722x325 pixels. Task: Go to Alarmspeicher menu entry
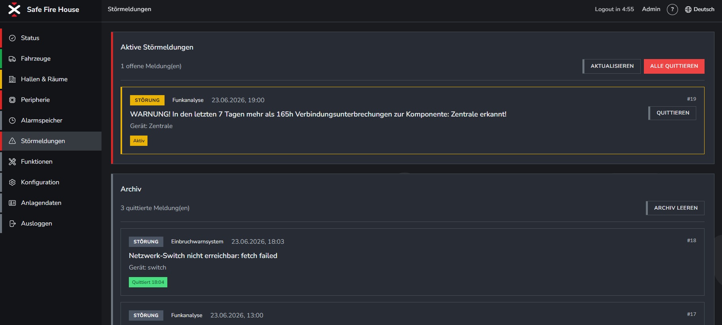click(51, 120)
